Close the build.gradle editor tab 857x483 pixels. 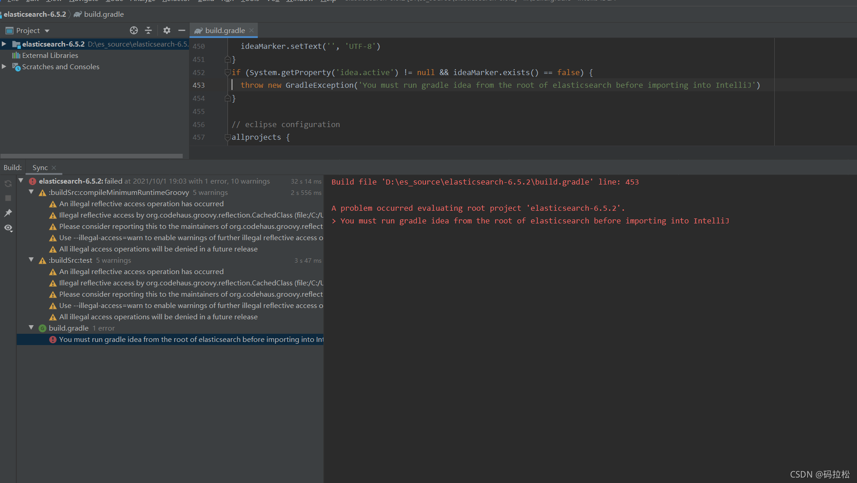251,30
